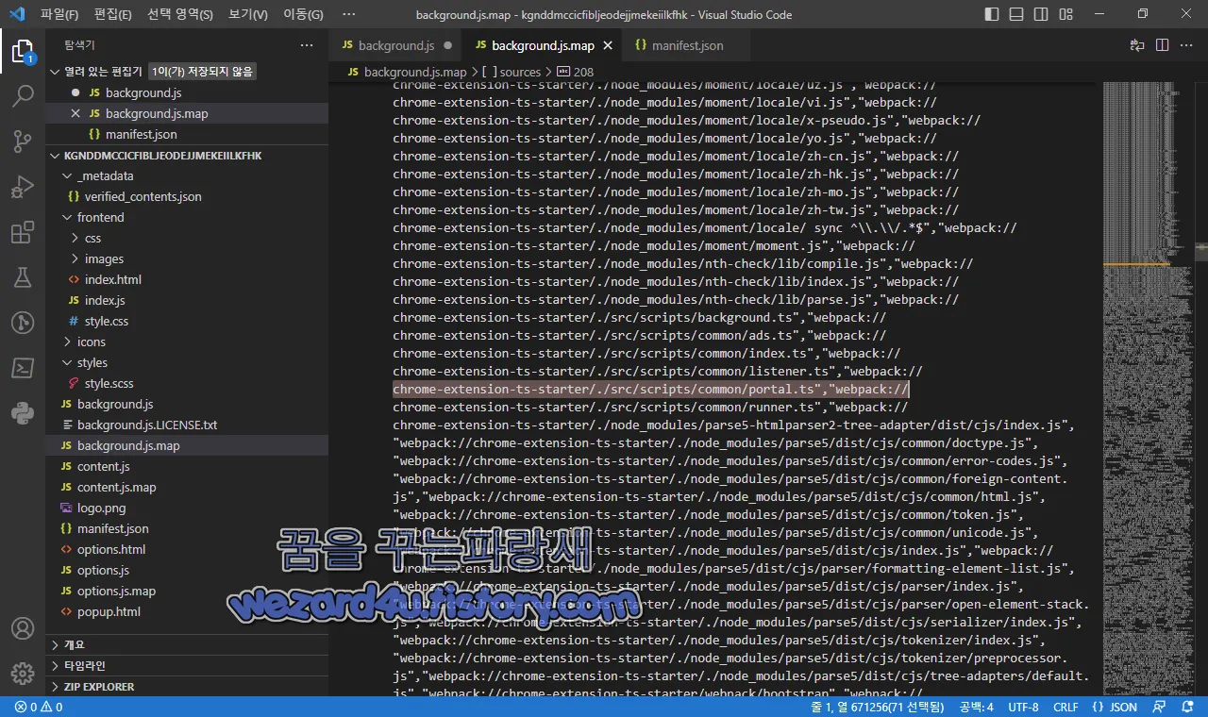Viewport: 1208px width, 717px height.
Task: Click errors and warnings status bar indicator
Action: click(40, 707)
